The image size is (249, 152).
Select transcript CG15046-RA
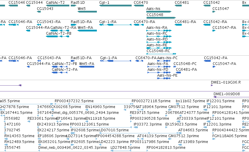pos(20,22)
